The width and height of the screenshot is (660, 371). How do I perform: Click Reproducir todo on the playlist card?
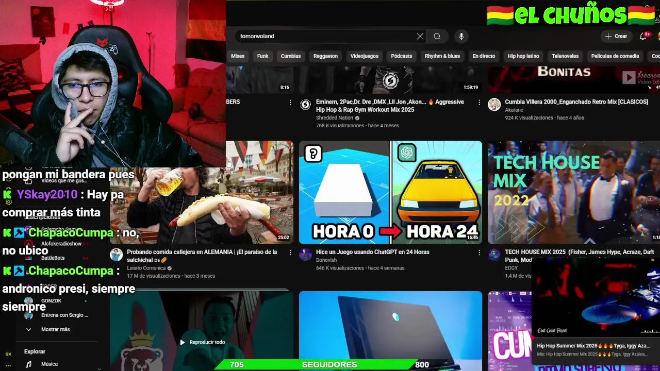click(202, 342)
